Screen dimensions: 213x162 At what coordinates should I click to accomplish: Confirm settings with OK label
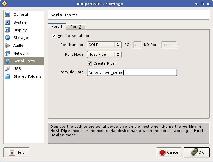click(201, 152)
